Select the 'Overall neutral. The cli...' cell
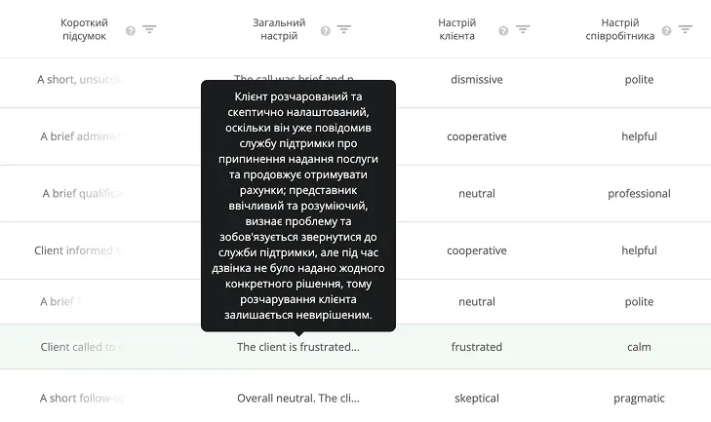This screenshot has width=711, height=422. point(297,399)
